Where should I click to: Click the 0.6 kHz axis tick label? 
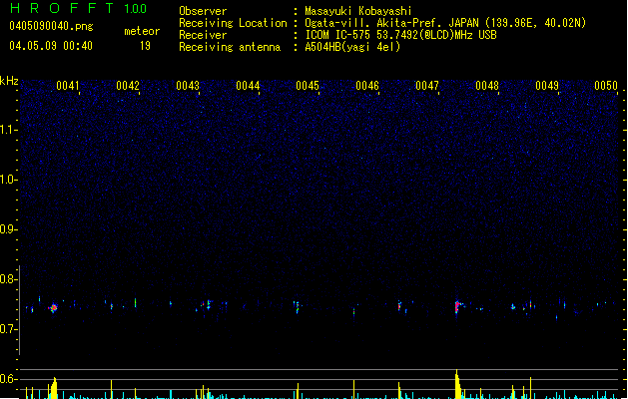click(8, 379)
